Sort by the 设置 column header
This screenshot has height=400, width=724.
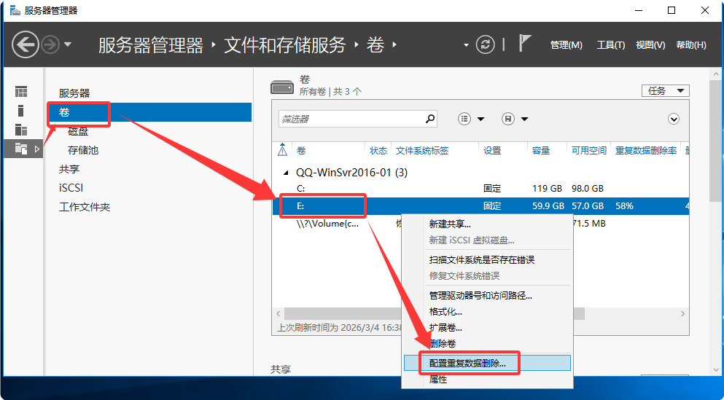(x=492, y=150)
